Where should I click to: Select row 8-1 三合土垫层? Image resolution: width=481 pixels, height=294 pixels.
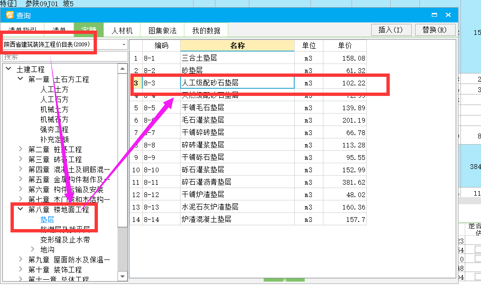248,58
